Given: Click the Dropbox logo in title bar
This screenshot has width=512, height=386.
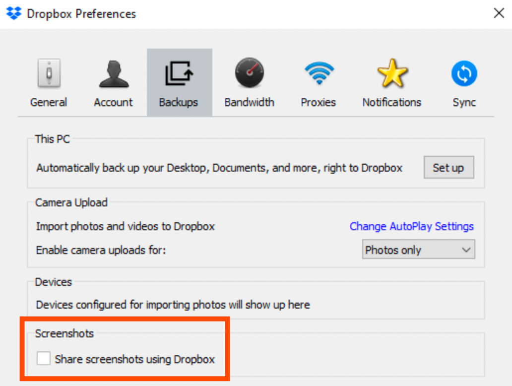Looking at the screenshot, I should [14, 13].
